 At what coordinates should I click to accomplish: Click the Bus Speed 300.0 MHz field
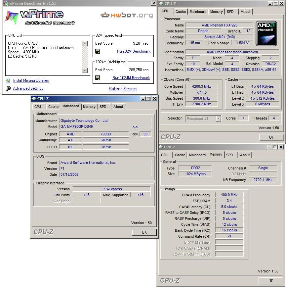click(x=201, y=98)
